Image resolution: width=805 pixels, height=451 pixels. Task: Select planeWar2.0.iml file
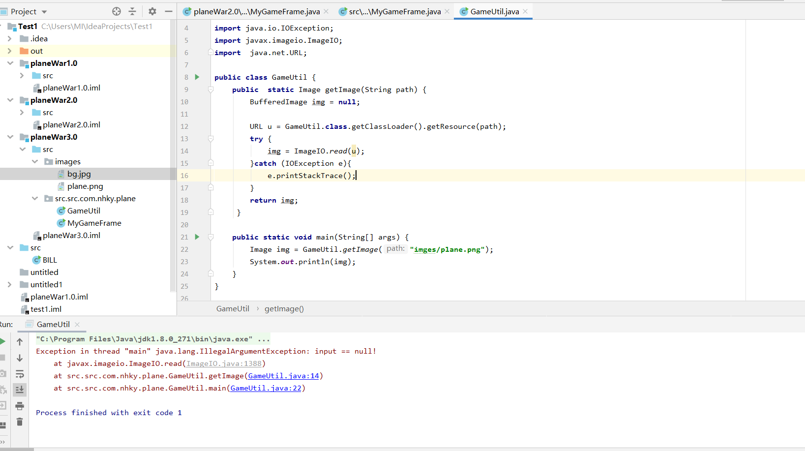[71, 125]
